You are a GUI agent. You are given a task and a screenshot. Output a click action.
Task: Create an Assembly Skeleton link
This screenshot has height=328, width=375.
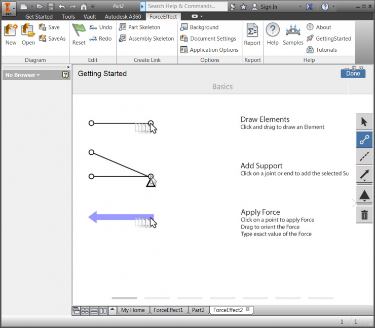click(x=146, y=39)
